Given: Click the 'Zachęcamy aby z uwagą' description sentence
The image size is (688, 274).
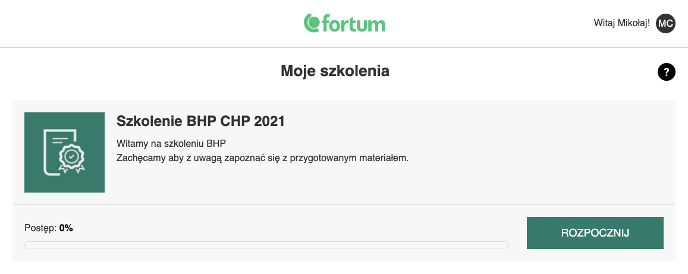Looking at the screenshot, I should tap(262, 158).
